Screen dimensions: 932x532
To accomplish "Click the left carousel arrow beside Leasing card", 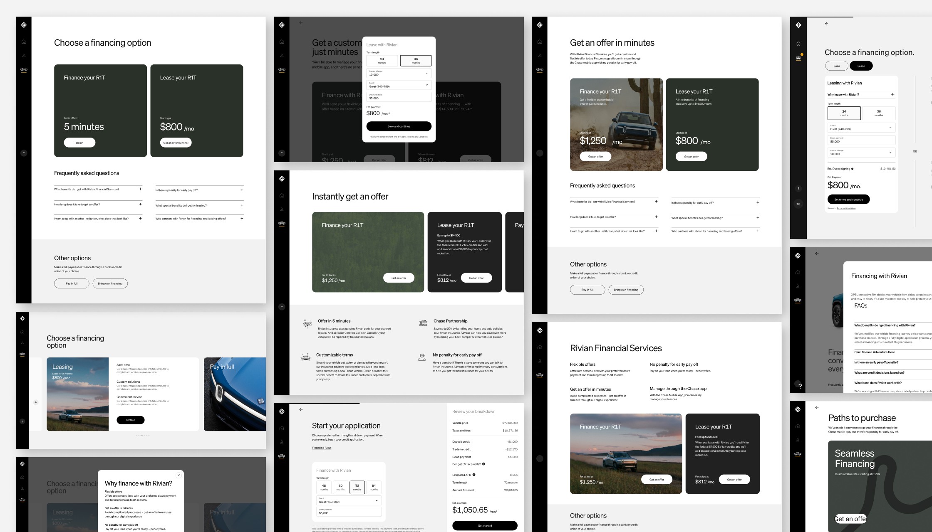I will tap(36, 402).
